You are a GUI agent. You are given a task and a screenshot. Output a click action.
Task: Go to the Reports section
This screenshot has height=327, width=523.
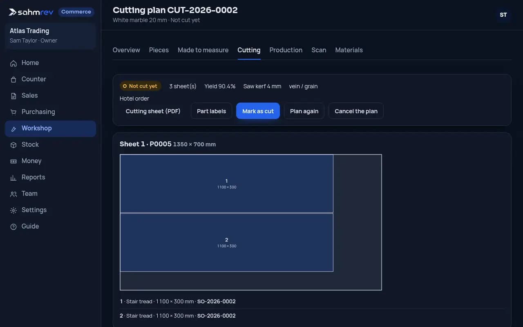pyautogui.click(x=50, y=177)
